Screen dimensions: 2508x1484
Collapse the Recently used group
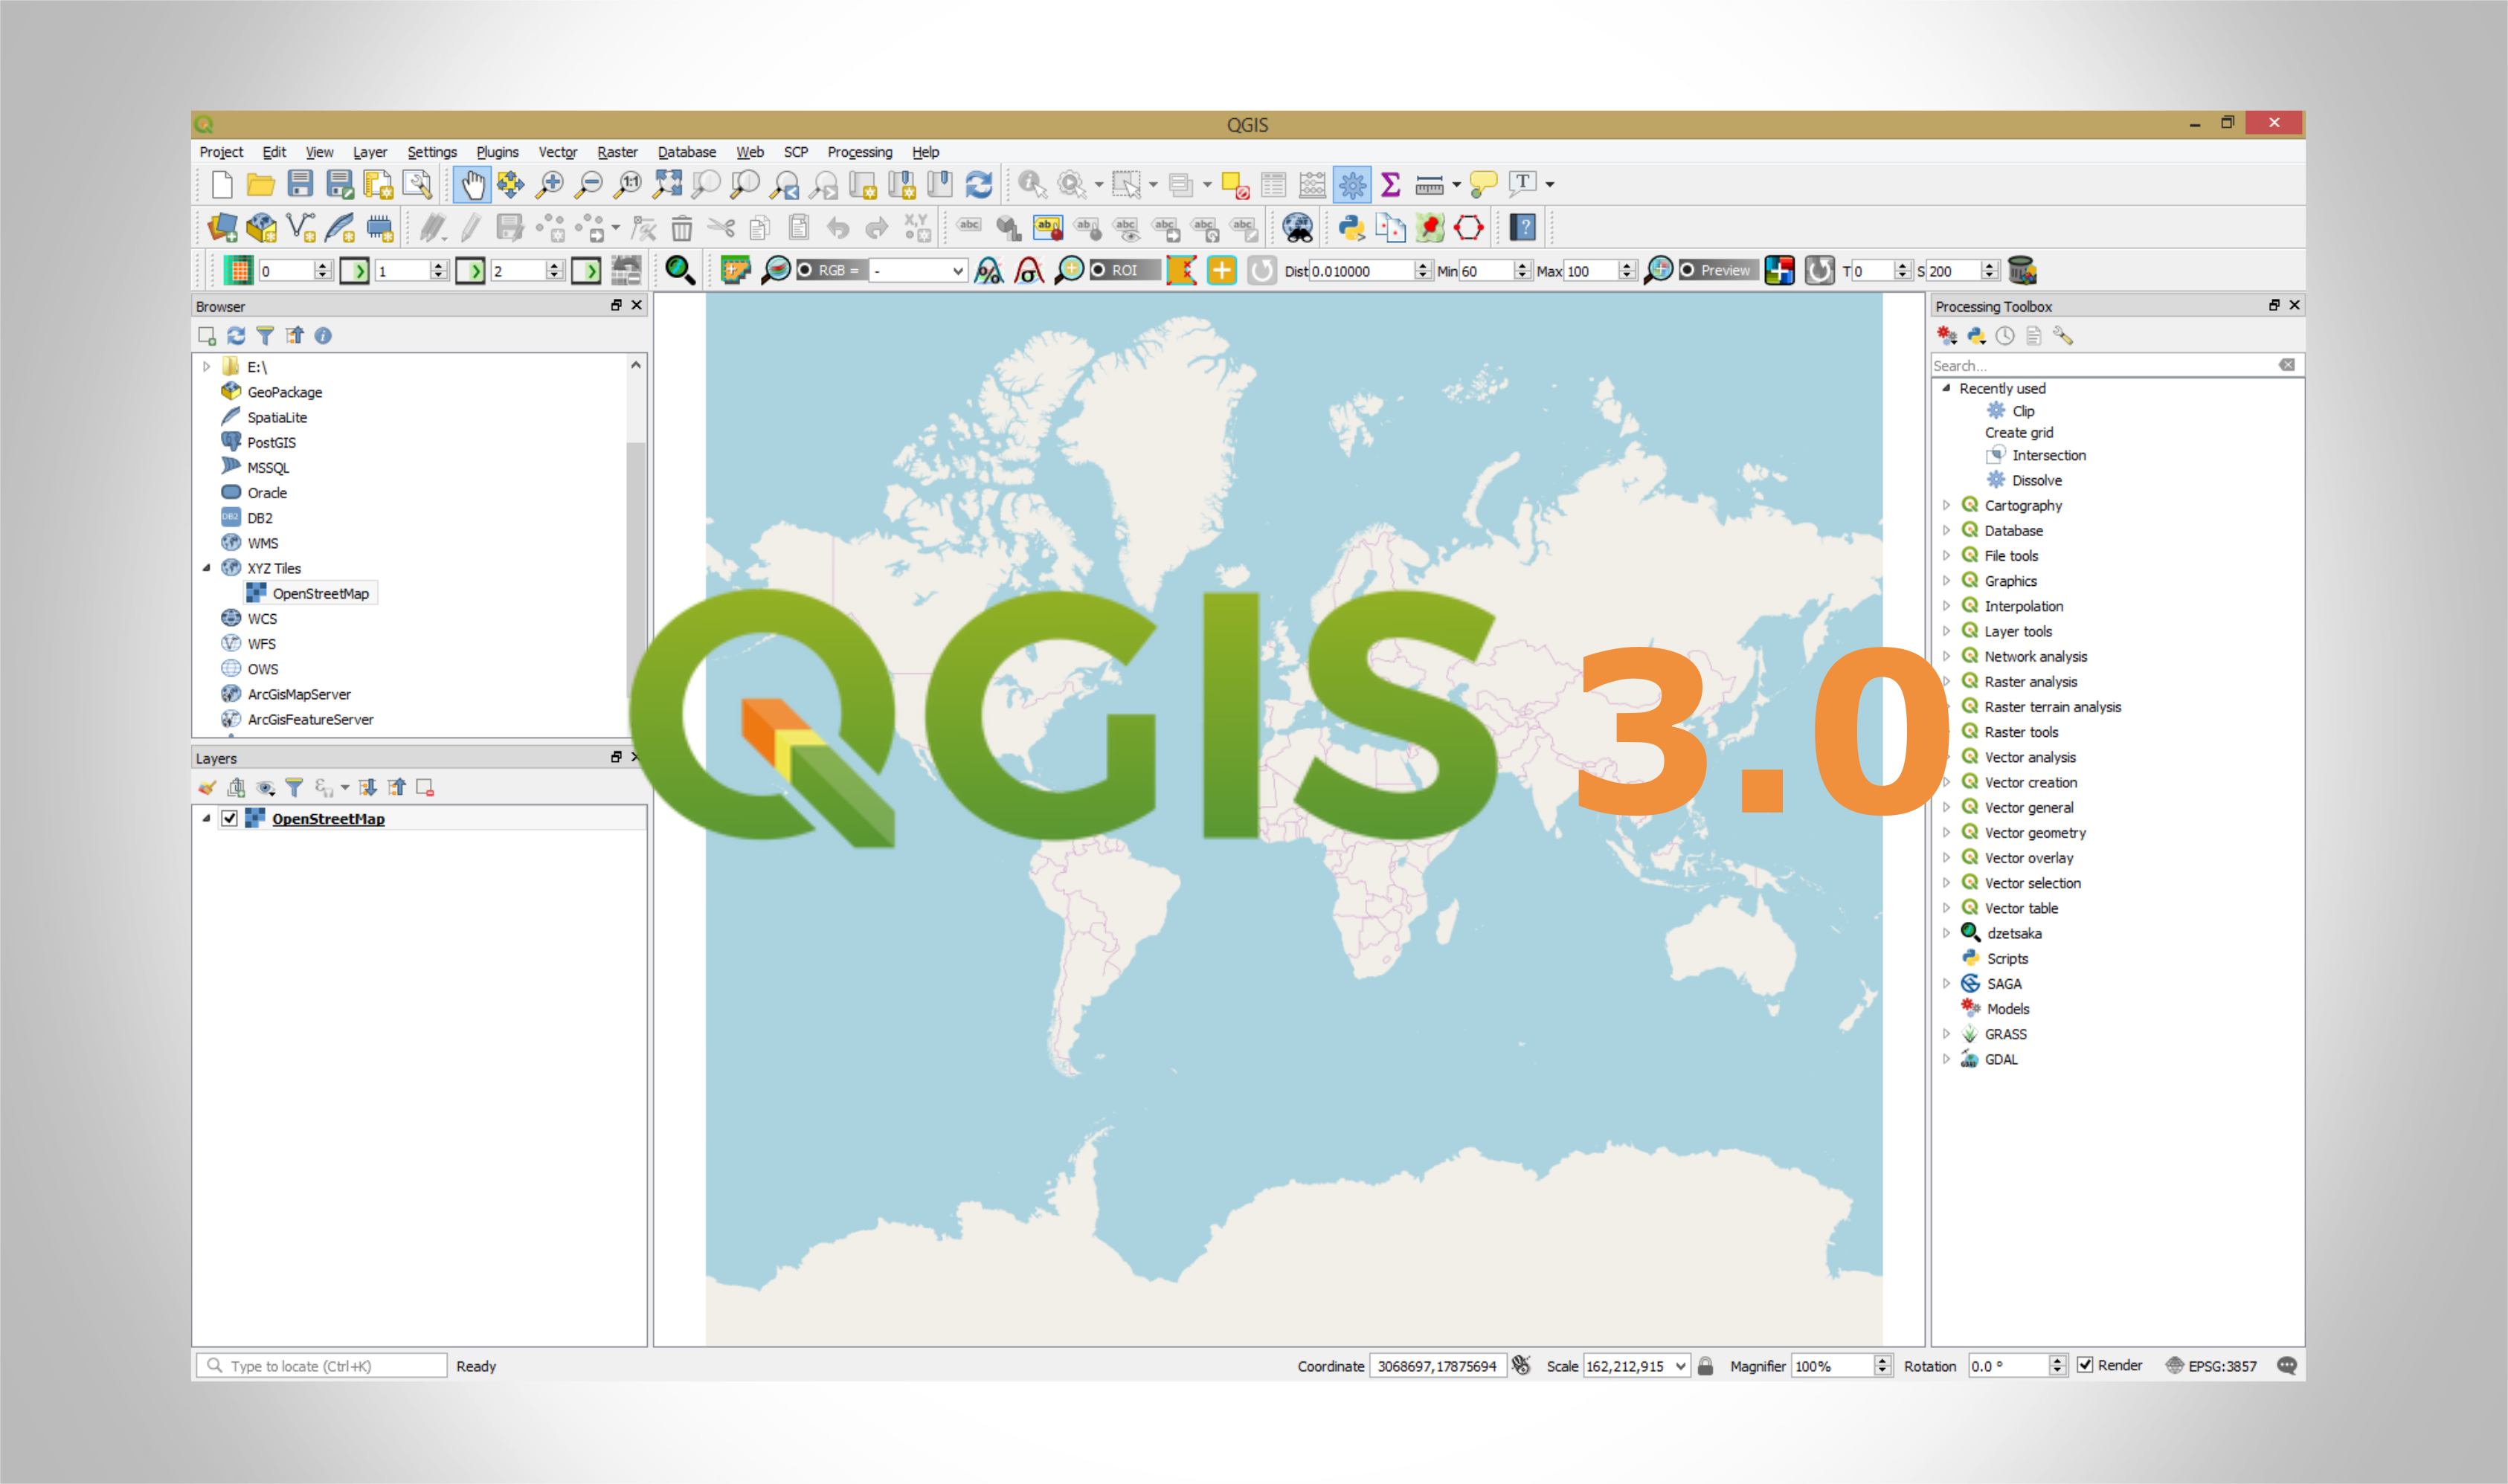[x=1946, y=388]
